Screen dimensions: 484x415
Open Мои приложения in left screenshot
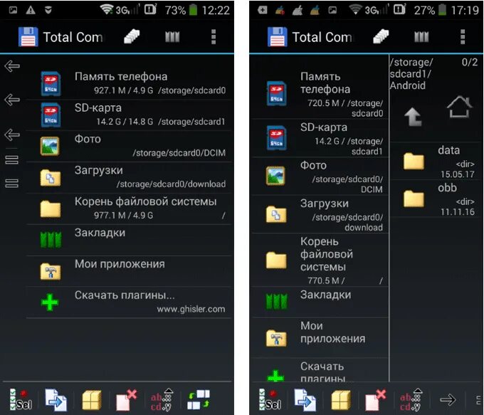pyautogui.click(x=129, y=270)
